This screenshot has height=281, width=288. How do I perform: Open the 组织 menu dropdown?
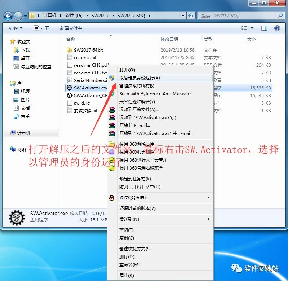(16, 28)
